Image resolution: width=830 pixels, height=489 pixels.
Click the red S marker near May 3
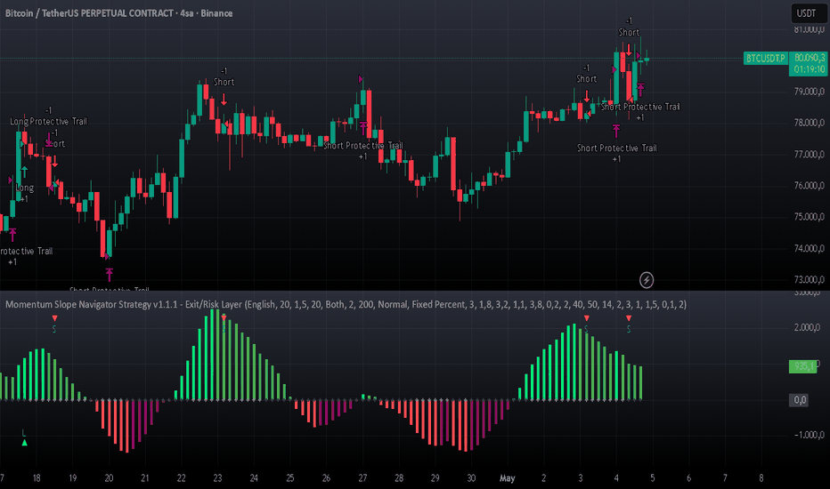click(587, 318)
